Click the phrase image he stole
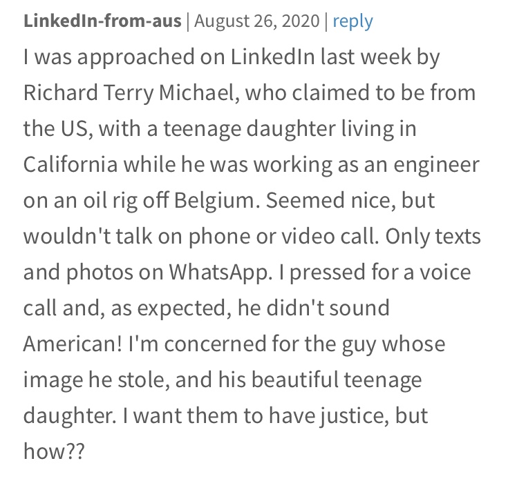 pyautogui.click(x=97, y=380)
